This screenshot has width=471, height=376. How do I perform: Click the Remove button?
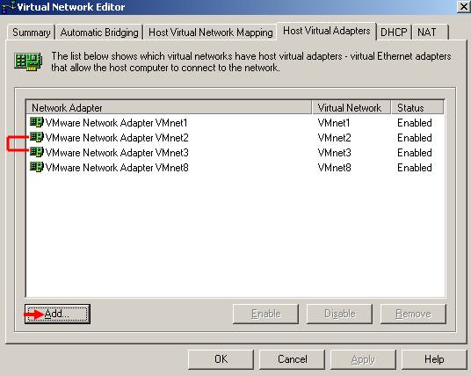[x=413, y=314]
